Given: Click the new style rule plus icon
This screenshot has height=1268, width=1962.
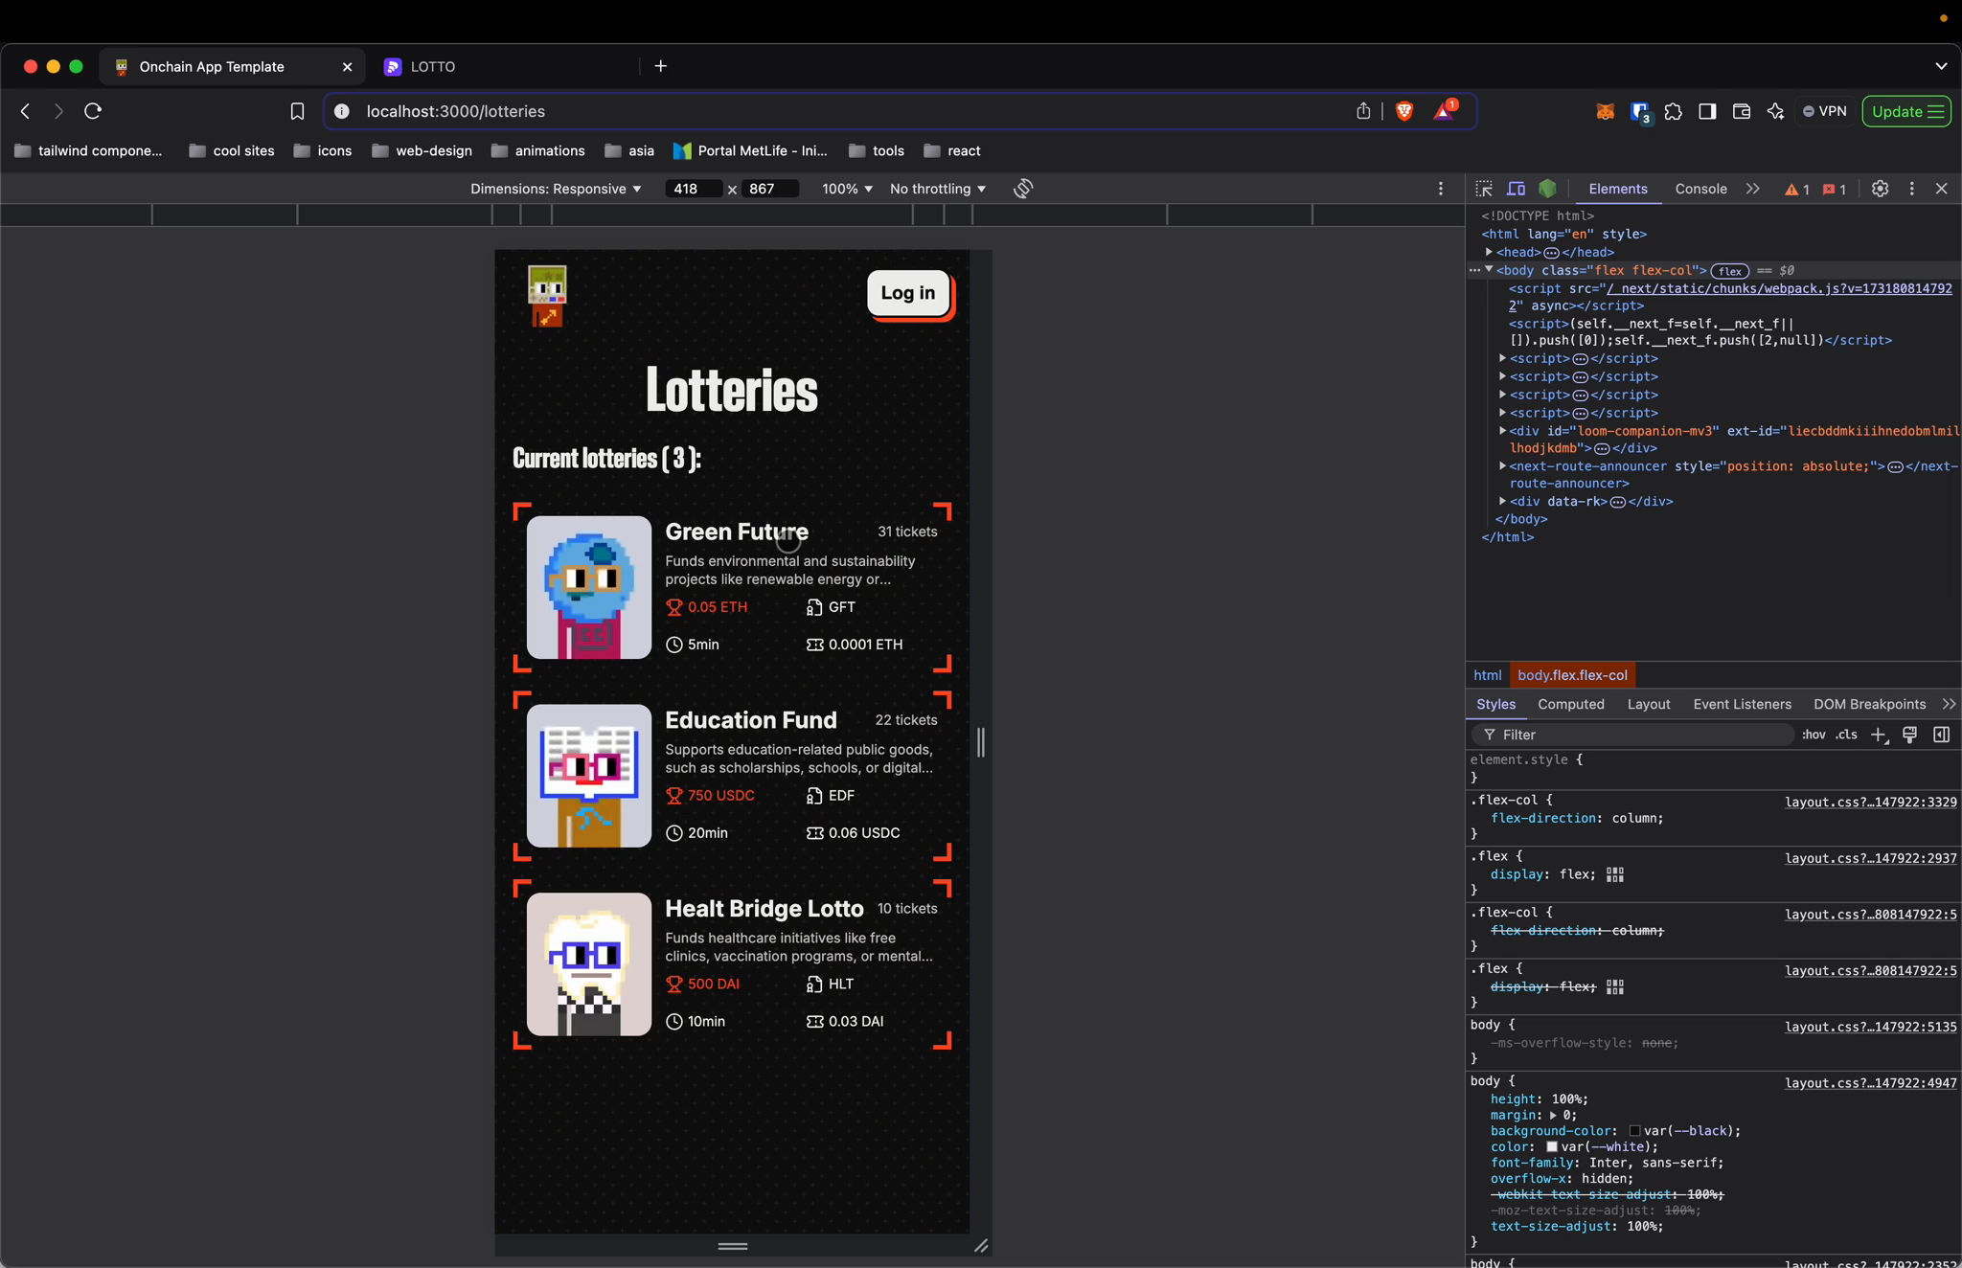Looking at the screenshot, I should pos(1879,735).
